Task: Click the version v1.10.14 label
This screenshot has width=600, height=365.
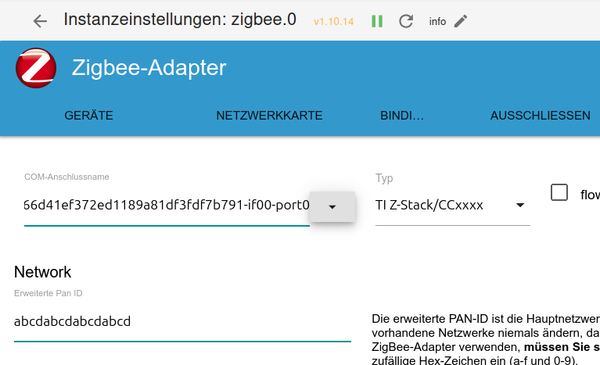Action: click(x=333, y=22)
